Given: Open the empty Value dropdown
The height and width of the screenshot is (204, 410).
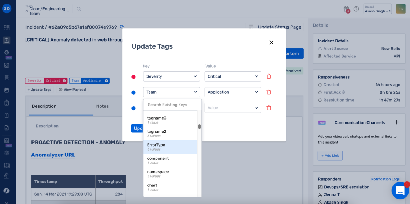Looking at the screenshot, I should [x=233, y=107].
